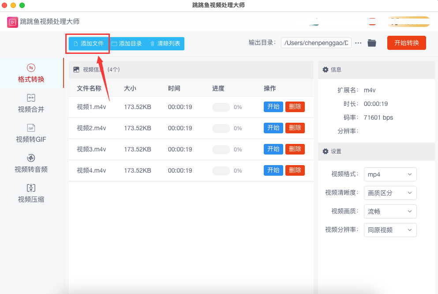This screenshot has width=438, height=294.
Task: Switch to 视频合并 video merge
Action: [31, 103]
